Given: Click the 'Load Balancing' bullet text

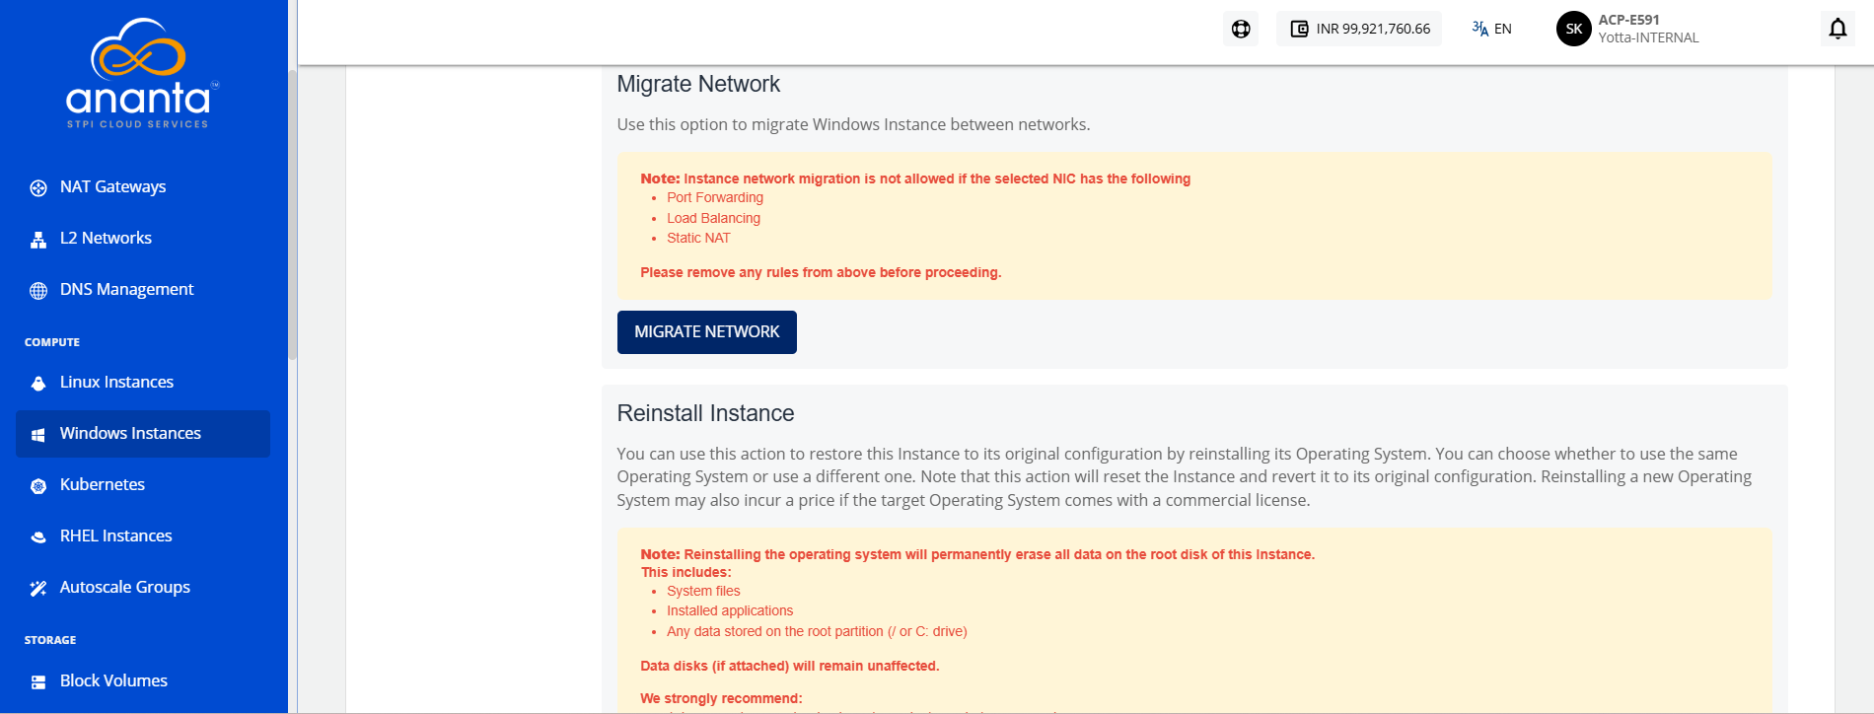Looking at the screenshot, I should pyautogui.click(x=713, y=218).
